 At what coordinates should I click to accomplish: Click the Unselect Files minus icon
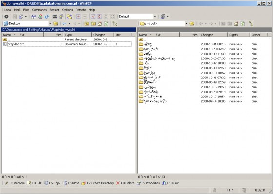point(85,17)
